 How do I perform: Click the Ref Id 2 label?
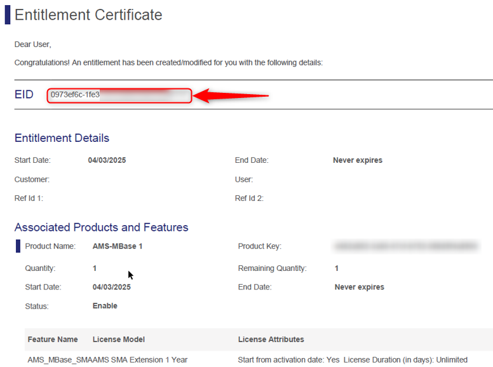click(x=249, y=198)
